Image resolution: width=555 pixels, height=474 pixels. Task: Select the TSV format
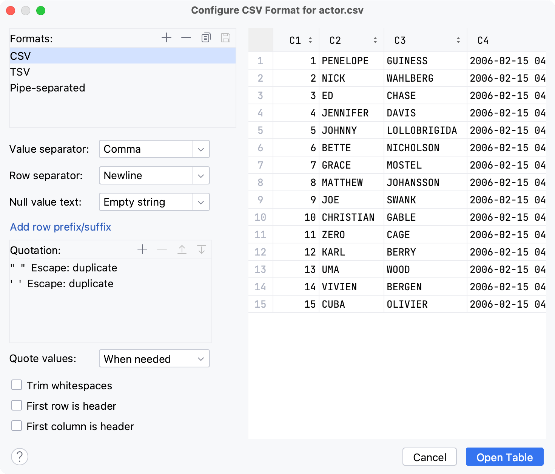(20, 71)
